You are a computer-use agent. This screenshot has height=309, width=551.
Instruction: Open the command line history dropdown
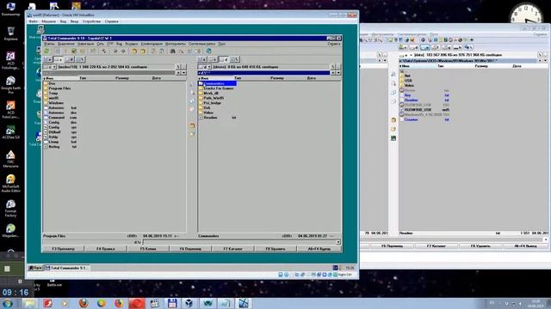pyautogui.click(x=338, y=242)
